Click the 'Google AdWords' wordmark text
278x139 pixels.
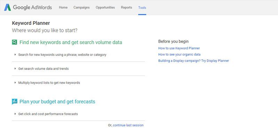[32, 7]
